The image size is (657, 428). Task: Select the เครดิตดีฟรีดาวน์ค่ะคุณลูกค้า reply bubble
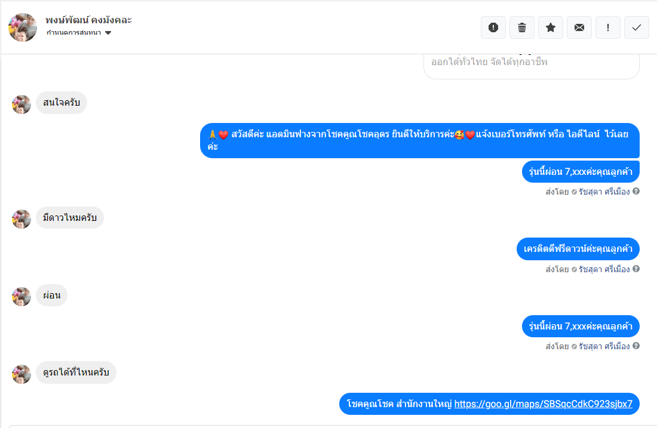click(x=578, y=249)
